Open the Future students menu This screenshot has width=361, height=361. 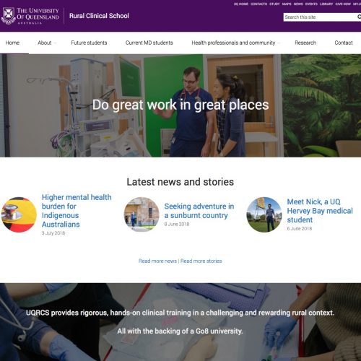(x=89, y=43)
